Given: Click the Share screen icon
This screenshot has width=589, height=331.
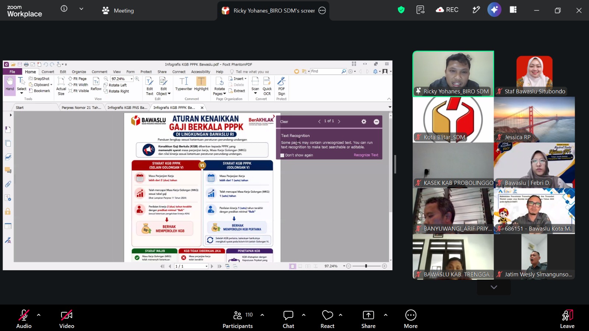Looking at the screenshot, I should coord(368,319).
